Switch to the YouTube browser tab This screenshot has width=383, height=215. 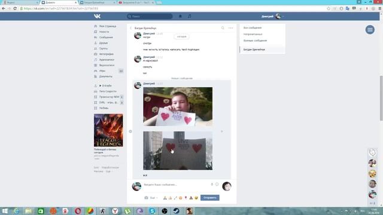pos(136,2)
